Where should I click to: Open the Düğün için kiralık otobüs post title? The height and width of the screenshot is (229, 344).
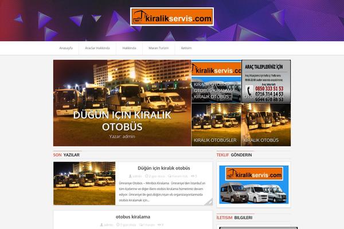click(x=164, y=168)
